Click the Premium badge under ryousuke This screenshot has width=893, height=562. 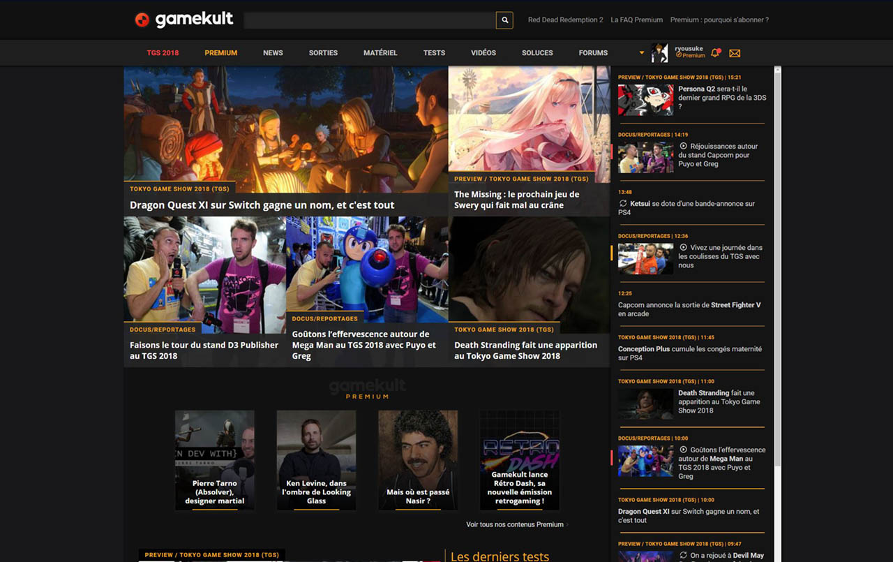(691, 56)
